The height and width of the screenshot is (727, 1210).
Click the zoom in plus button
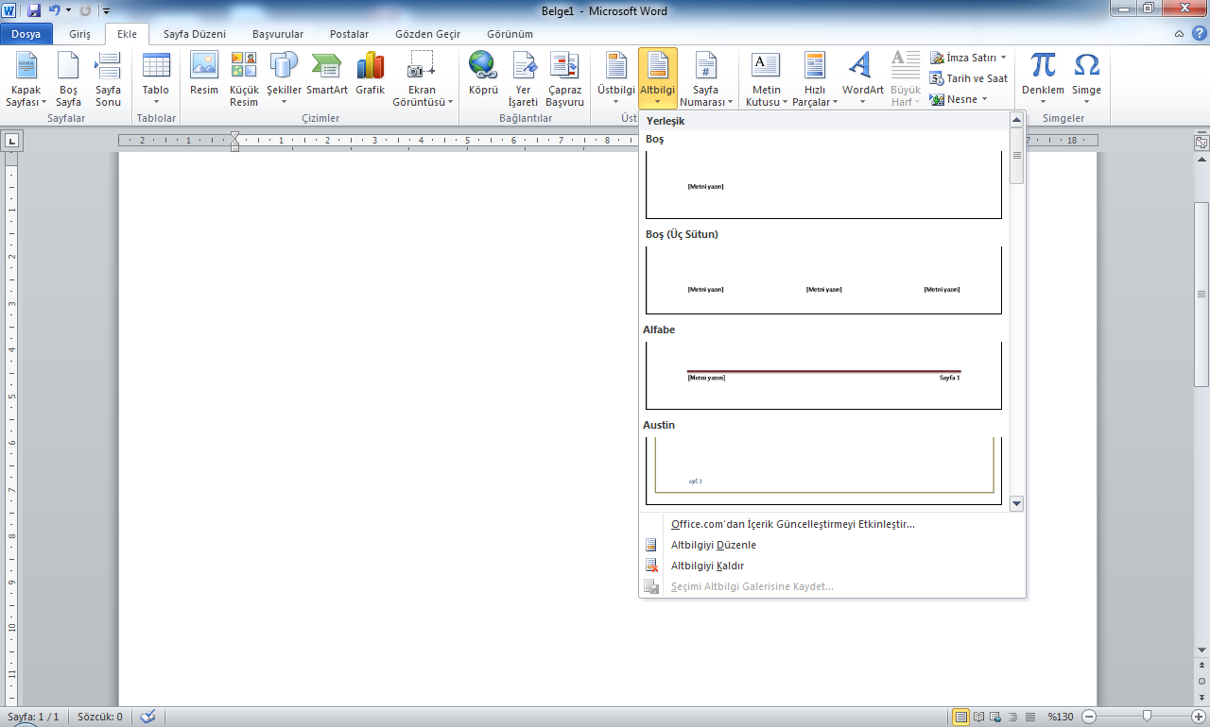click(1199, 717)
